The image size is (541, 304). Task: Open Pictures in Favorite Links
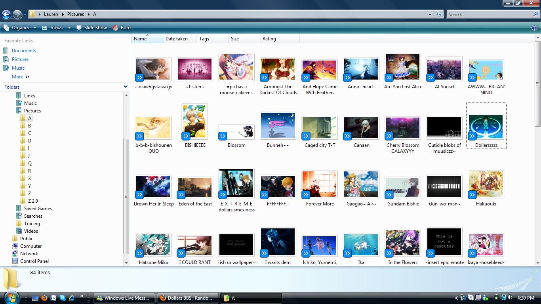coord(20,59)
